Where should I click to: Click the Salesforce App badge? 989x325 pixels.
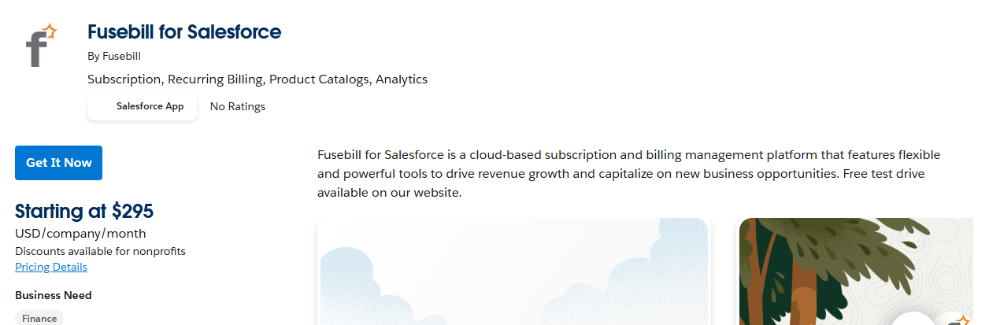pyautogui.click(x=143, y=106)
